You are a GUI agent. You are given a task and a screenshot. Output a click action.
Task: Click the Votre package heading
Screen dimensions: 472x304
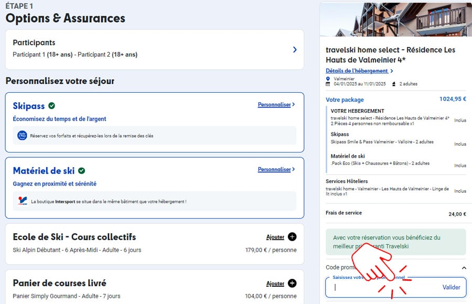point(345,100)
